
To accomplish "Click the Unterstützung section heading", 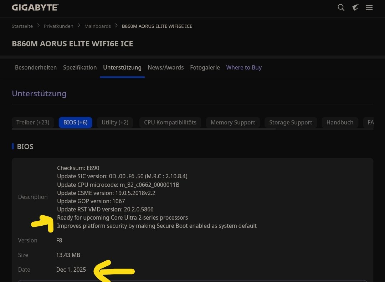I will pos(39,93).
